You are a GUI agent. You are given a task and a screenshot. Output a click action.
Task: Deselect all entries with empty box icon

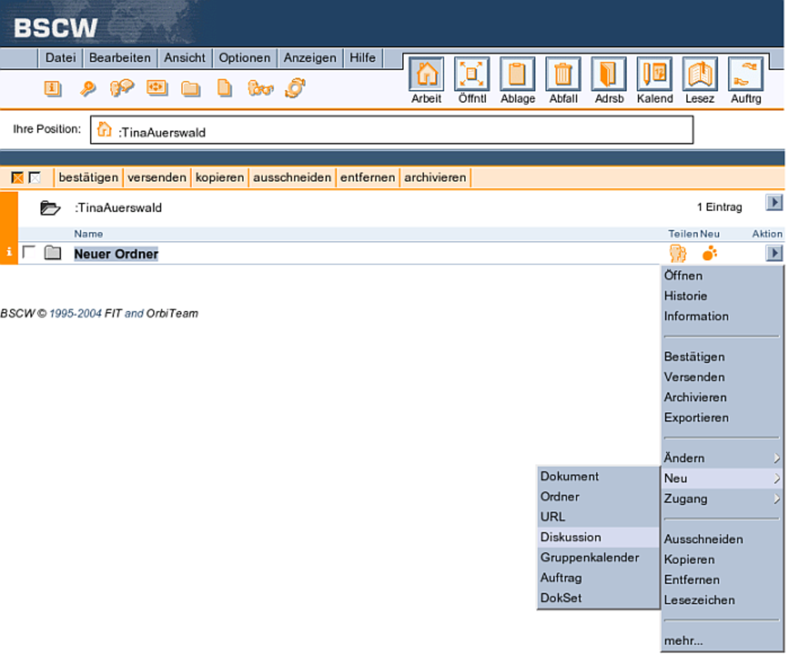[x=35, y=177]
